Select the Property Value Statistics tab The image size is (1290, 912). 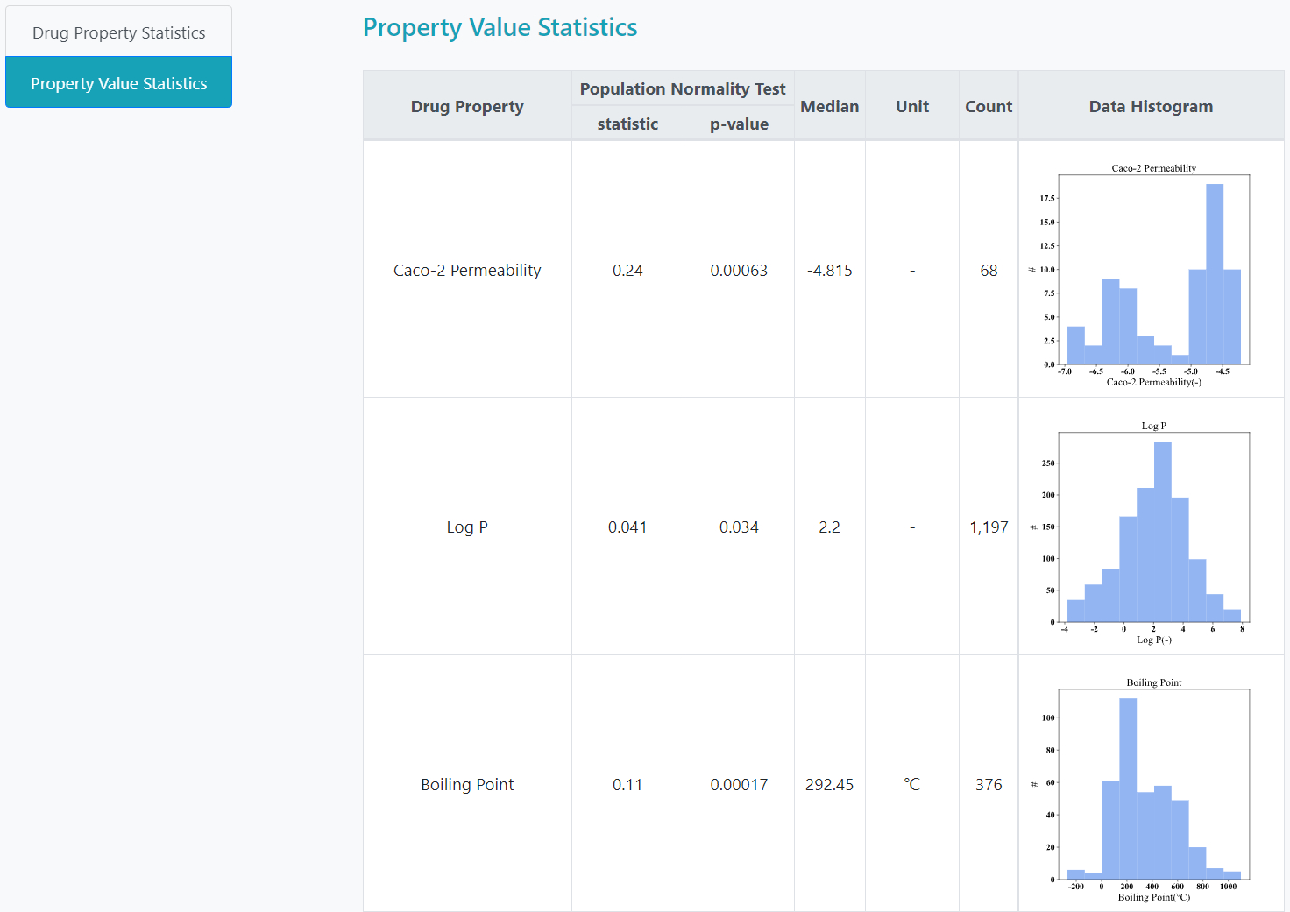coord(118,83)
